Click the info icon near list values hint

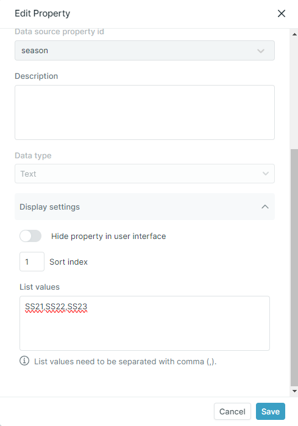(24, 361)
